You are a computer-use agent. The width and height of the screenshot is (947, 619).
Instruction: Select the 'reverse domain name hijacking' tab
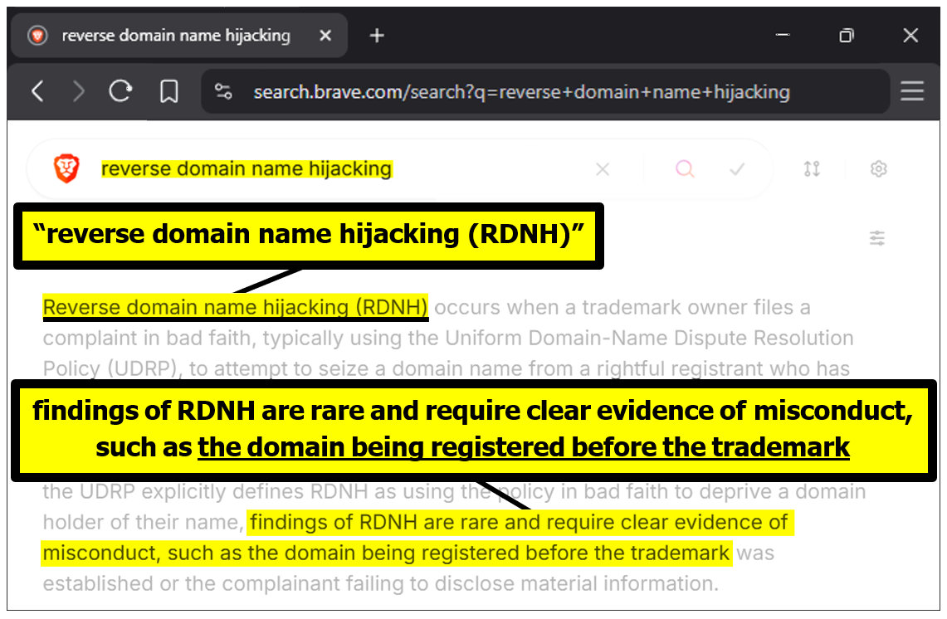[175, 36]
